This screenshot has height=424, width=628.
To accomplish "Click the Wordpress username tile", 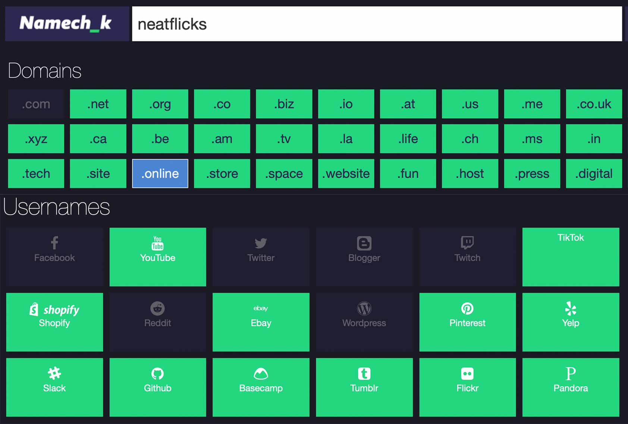I will [x=364, y=322].
